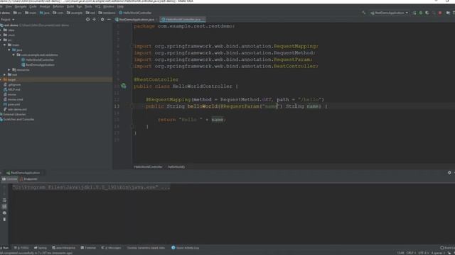Open Project panel settings gear
Viewport: 455px width, 255px height.
[x=102, y=19]
